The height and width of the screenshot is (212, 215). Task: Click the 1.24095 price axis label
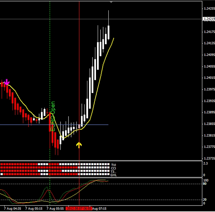click(209, 55)
